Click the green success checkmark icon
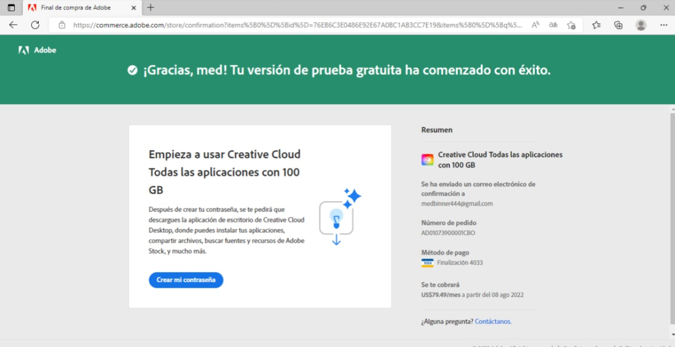 point(132,70)
